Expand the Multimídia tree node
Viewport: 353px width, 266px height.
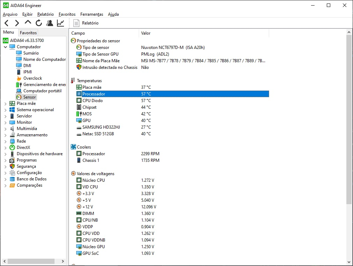(5, 129)
